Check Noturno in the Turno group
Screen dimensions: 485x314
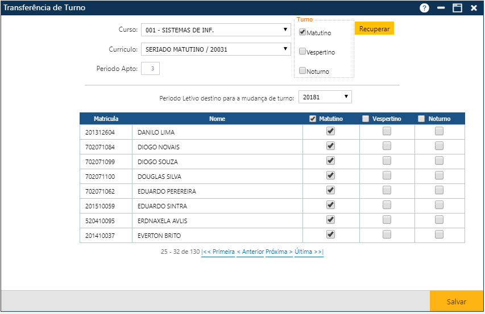click(302, 70)
